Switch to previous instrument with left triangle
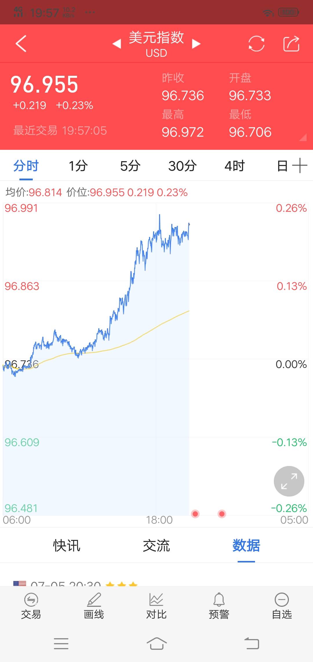The image size is (313, 662). [x=117, y=44]
